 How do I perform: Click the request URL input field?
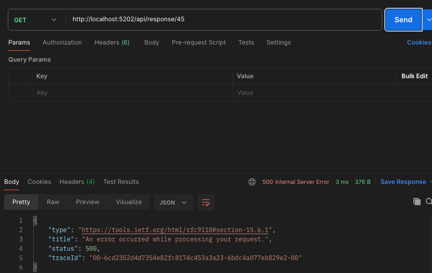[223, 20]
